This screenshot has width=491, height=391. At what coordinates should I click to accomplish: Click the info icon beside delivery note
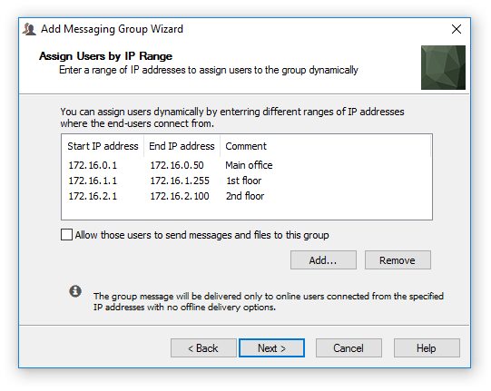[x=75, y=291]
